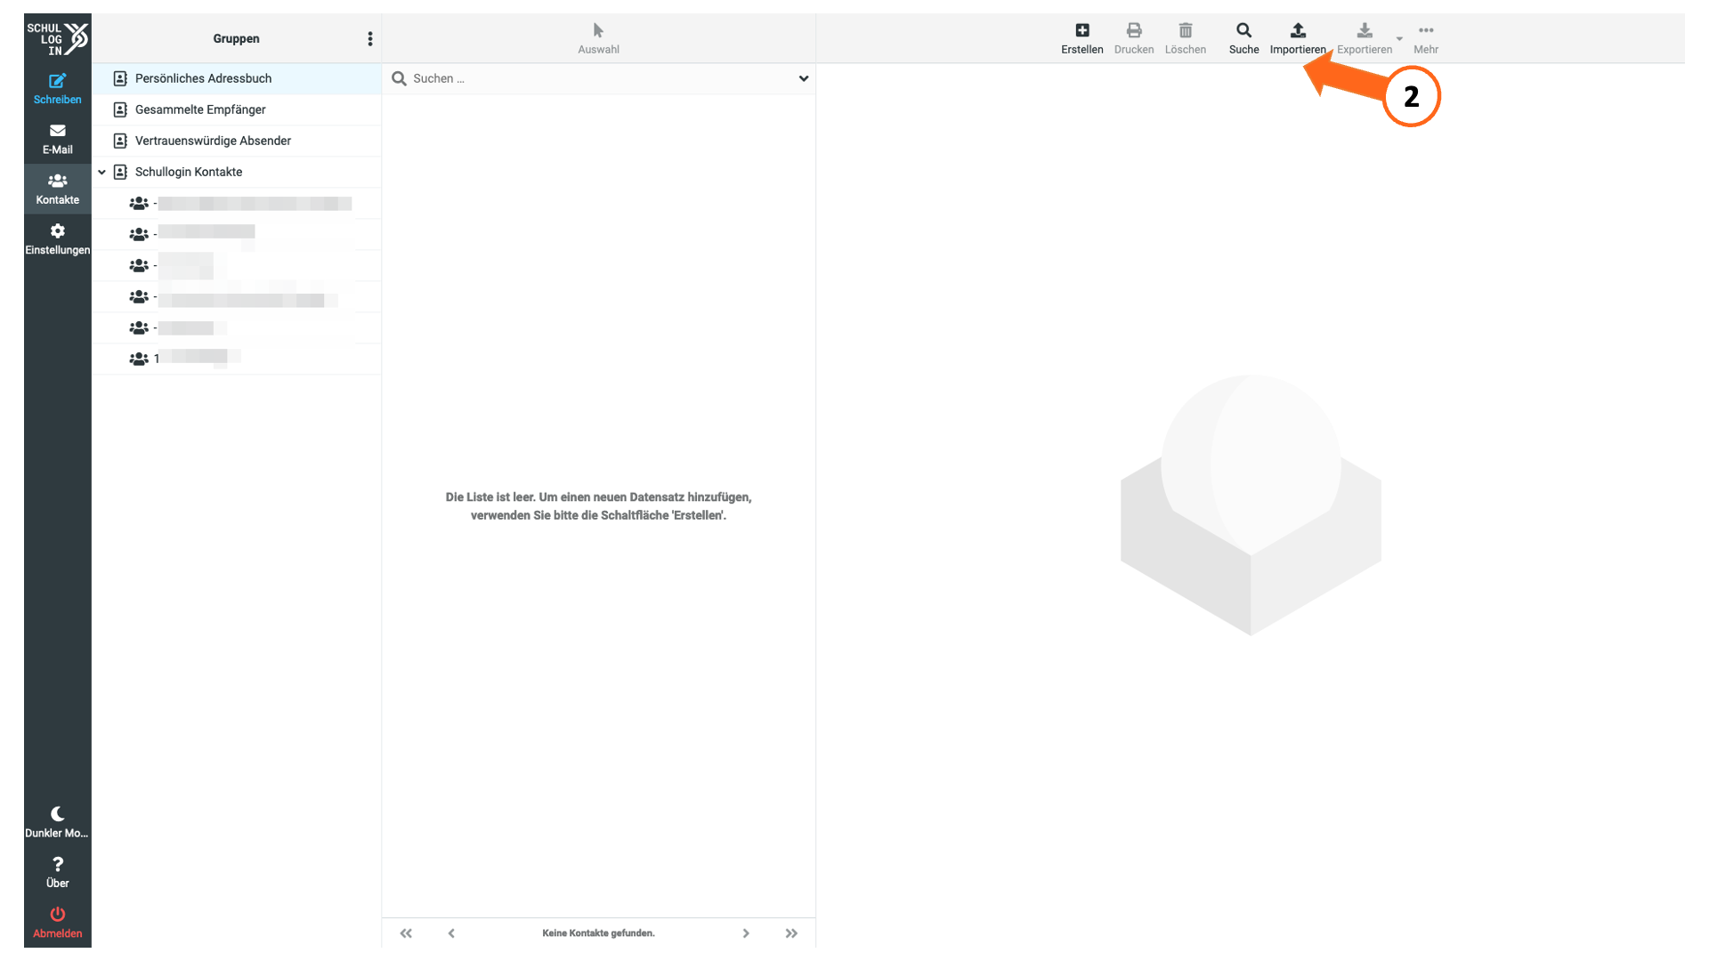Image resolution: width=1709 pixels, height=961 pixels.
Task: Open the Exportieren dropdown arrow
Action: [1399, 38]
